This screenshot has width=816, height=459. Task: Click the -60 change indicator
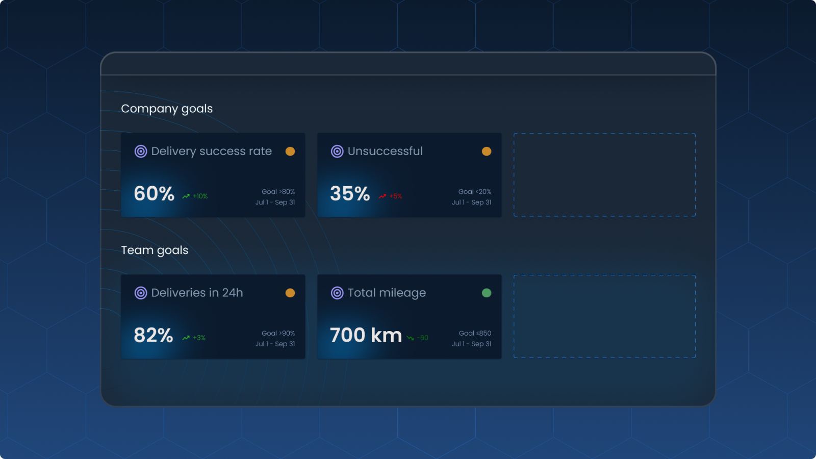423,338
